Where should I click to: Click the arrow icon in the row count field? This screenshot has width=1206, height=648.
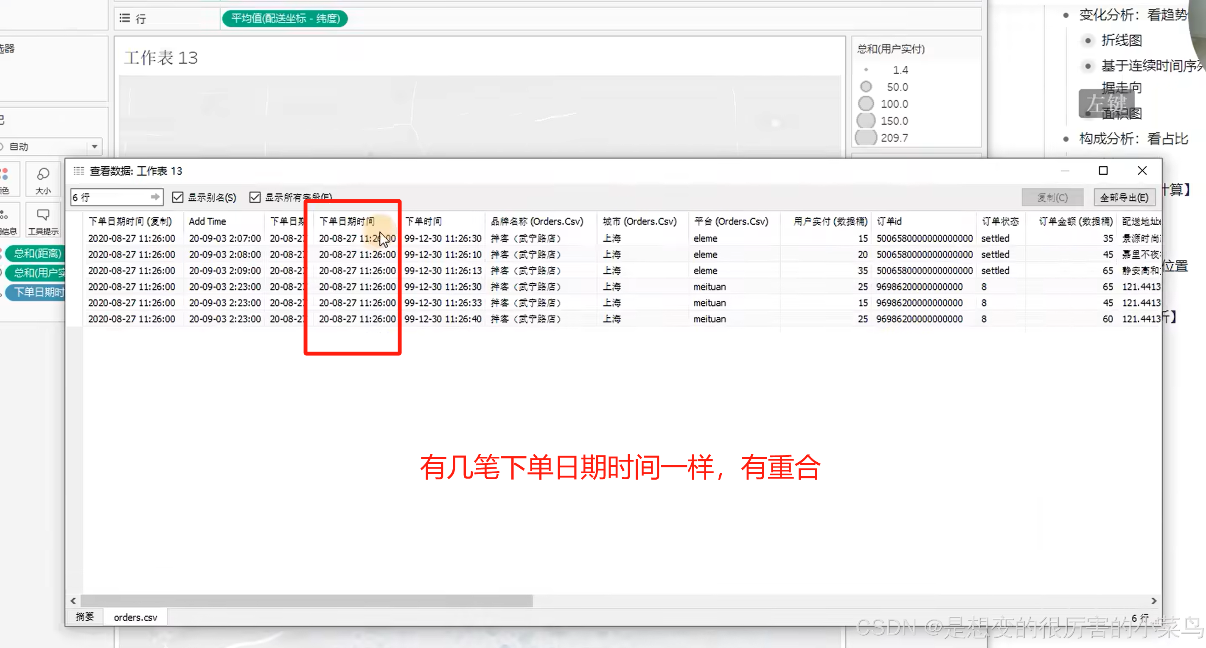click(x=154, y=197)
